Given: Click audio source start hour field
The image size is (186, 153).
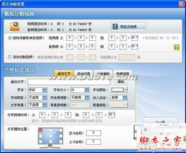Looking at the screenshot, I should [x=70, y=47].
